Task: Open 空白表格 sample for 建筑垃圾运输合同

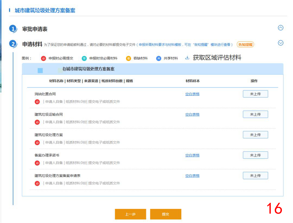Action: tap(192, 114)
